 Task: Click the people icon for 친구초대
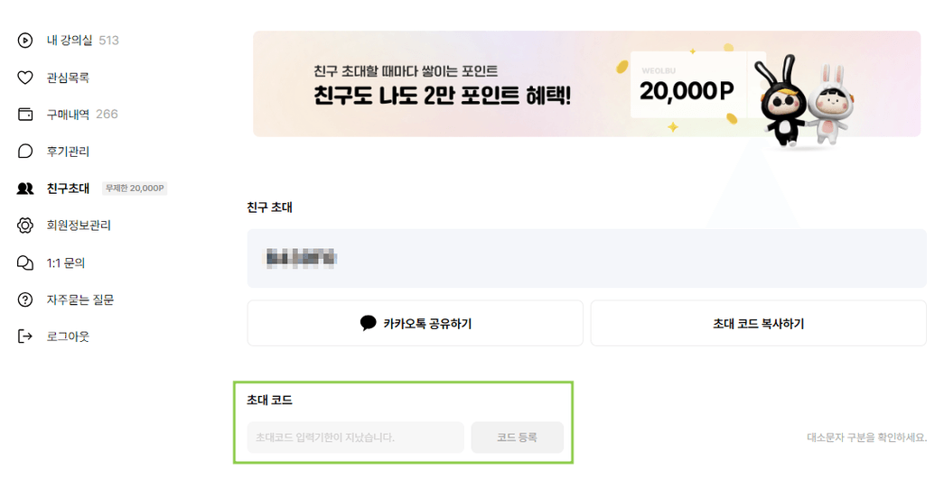click(25, 189)
